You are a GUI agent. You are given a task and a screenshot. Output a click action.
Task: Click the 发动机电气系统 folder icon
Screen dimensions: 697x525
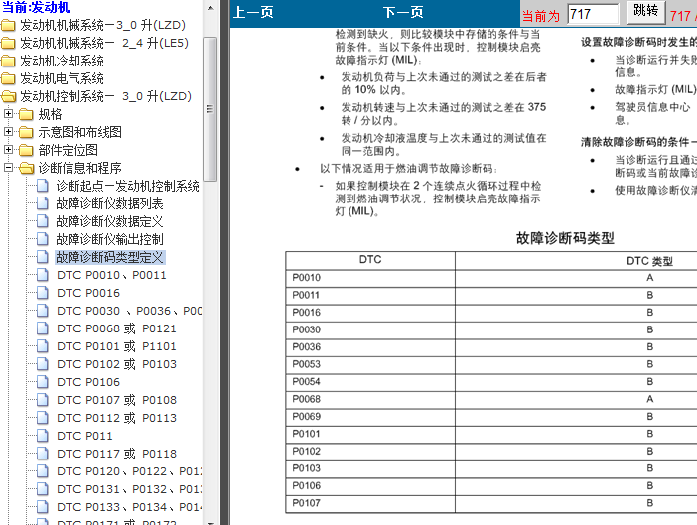(x=8, y=78)
